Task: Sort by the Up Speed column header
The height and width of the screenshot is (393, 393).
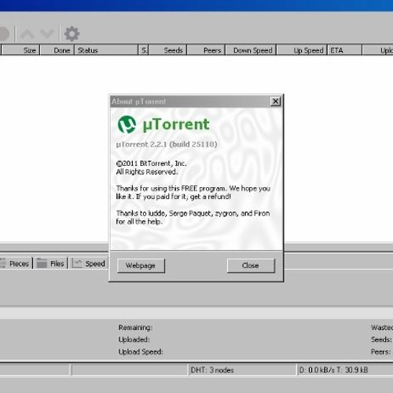Action: pos(302,50)
